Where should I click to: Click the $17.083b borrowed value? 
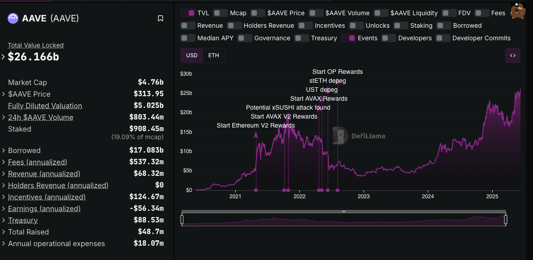tap(147, 150)
